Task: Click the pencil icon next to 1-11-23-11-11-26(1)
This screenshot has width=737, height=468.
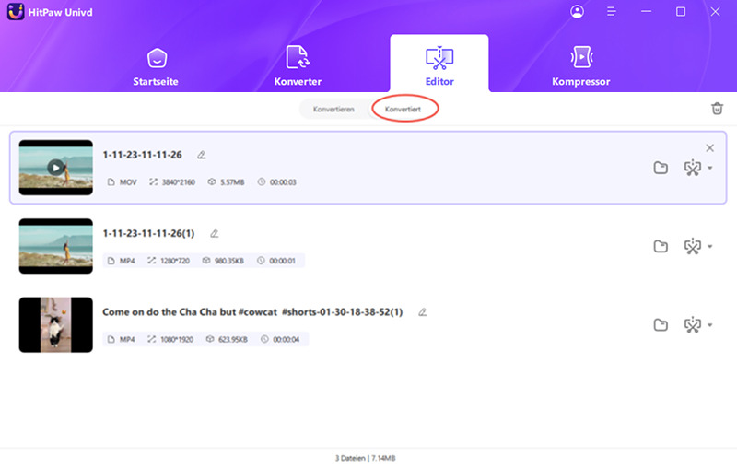Action: coord(215,234)
